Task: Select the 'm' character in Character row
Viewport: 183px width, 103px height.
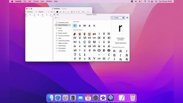Action: pyautogui.click(x=85, y=25)
